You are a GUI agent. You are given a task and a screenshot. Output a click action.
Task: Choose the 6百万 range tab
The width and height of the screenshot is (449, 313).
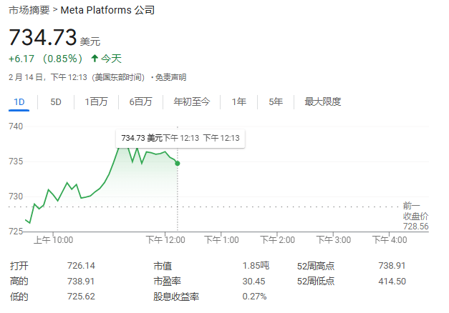tap(140, 101)
